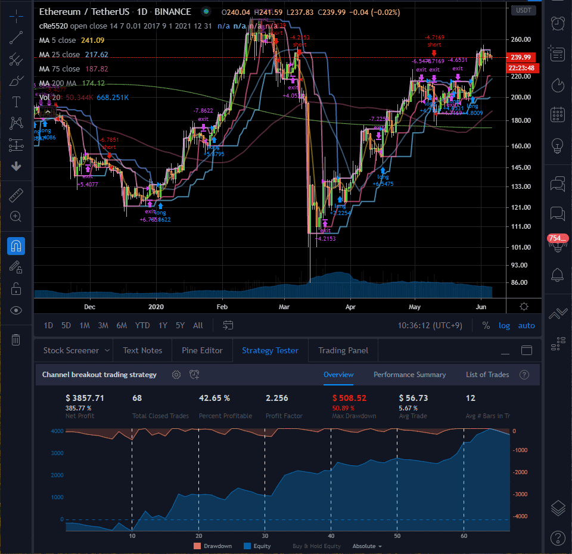Open the Absolute equity display dropdown
This screenshot has width=572, height=554.
(367, 546)
